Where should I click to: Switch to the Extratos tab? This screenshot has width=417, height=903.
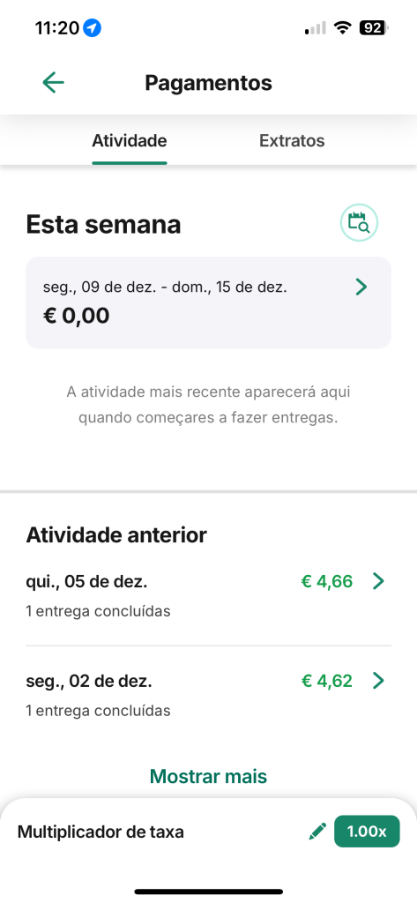[292, 141]
